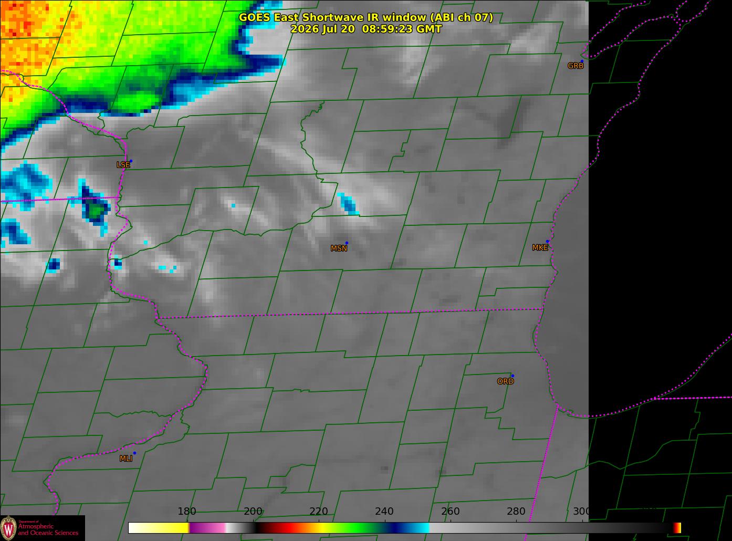Click the GRB station label
Image resolution: width=732 pixels, height=541 pixels.
[576, 66]
